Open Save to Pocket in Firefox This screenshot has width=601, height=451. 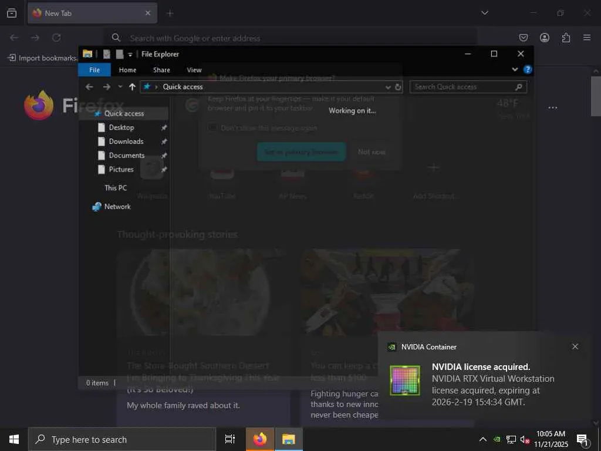tap(523, 38)
